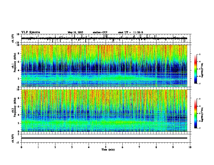Click the "Time (min)" axis title

[108, 150]
